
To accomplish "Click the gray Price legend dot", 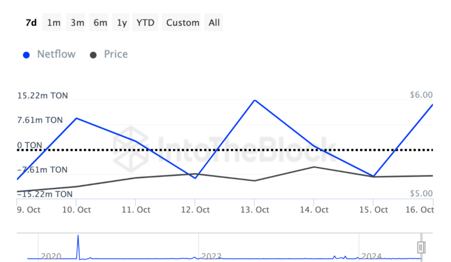I will click(x=93, y=54).
